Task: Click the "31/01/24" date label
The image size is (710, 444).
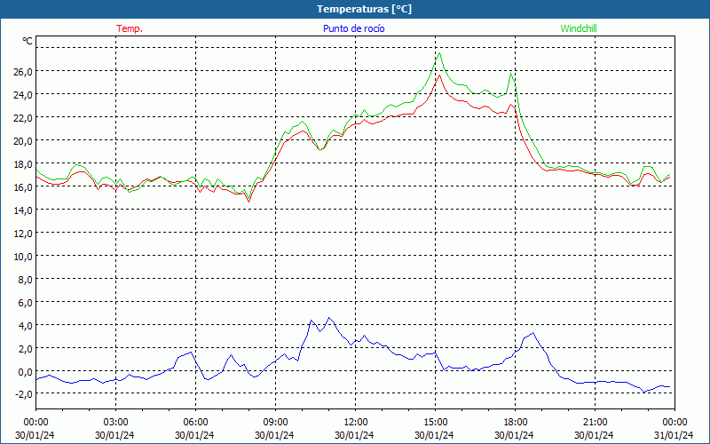Action: point(674,435)
